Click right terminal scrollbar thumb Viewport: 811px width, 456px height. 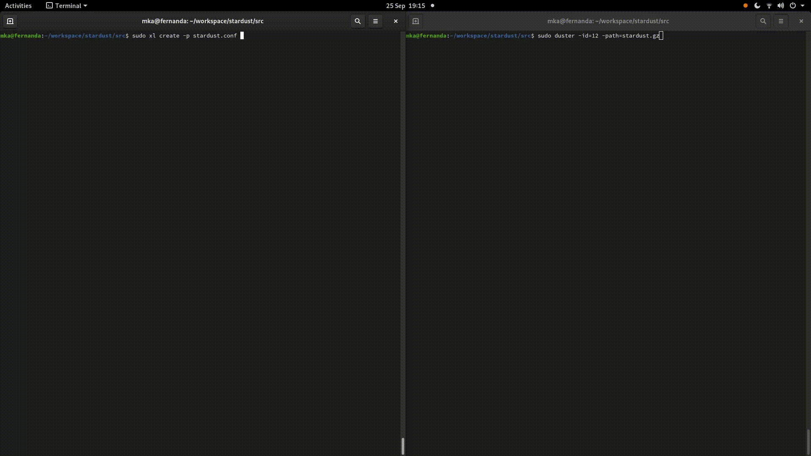(x=808, y=441)
